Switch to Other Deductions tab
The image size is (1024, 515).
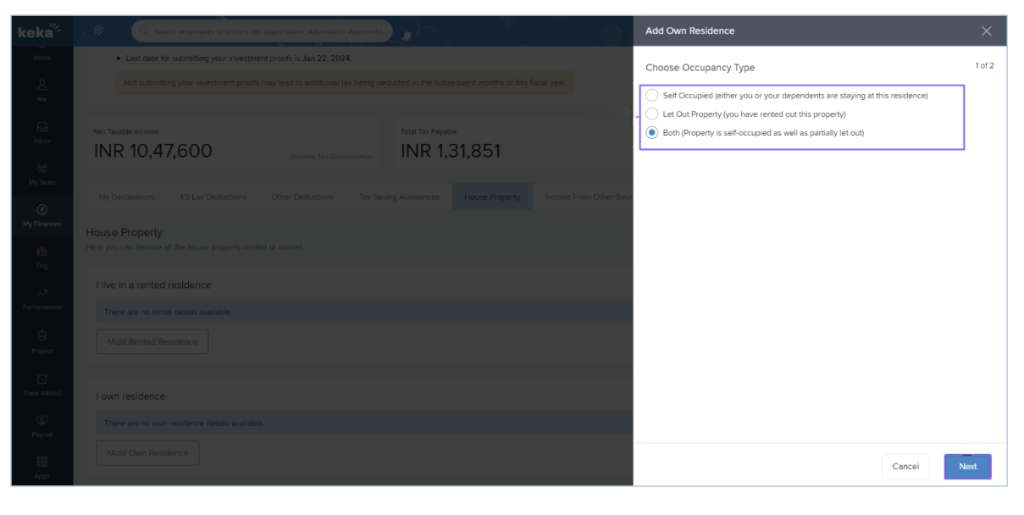(305, 197)
